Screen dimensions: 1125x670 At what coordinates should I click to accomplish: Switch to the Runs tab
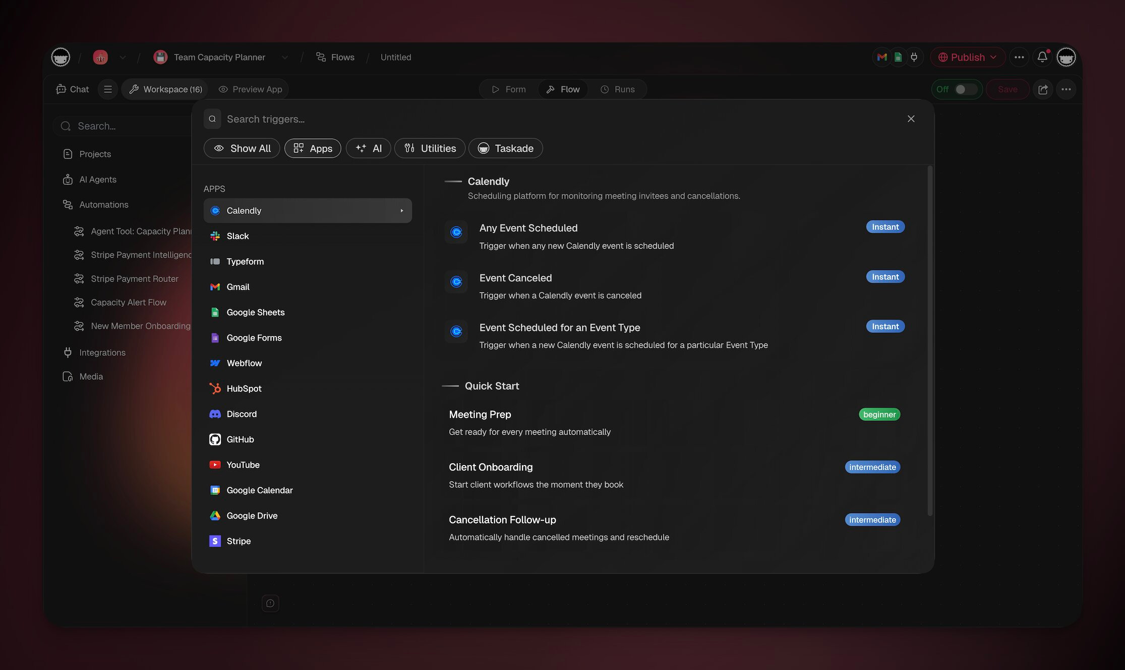coord(618,89)
